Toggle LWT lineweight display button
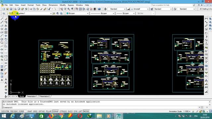The image size is (212, 119). (x=80, y=111)
